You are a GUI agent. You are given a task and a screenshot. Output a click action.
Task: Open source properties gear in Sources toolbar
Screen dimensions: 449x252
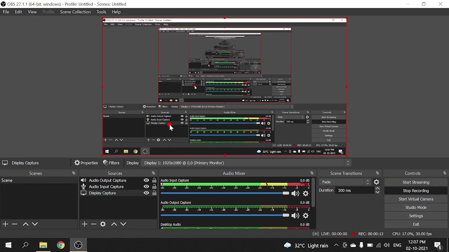pos(103,224)
